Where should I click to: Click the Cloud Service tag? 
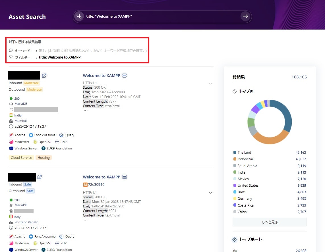coord(21,158)
